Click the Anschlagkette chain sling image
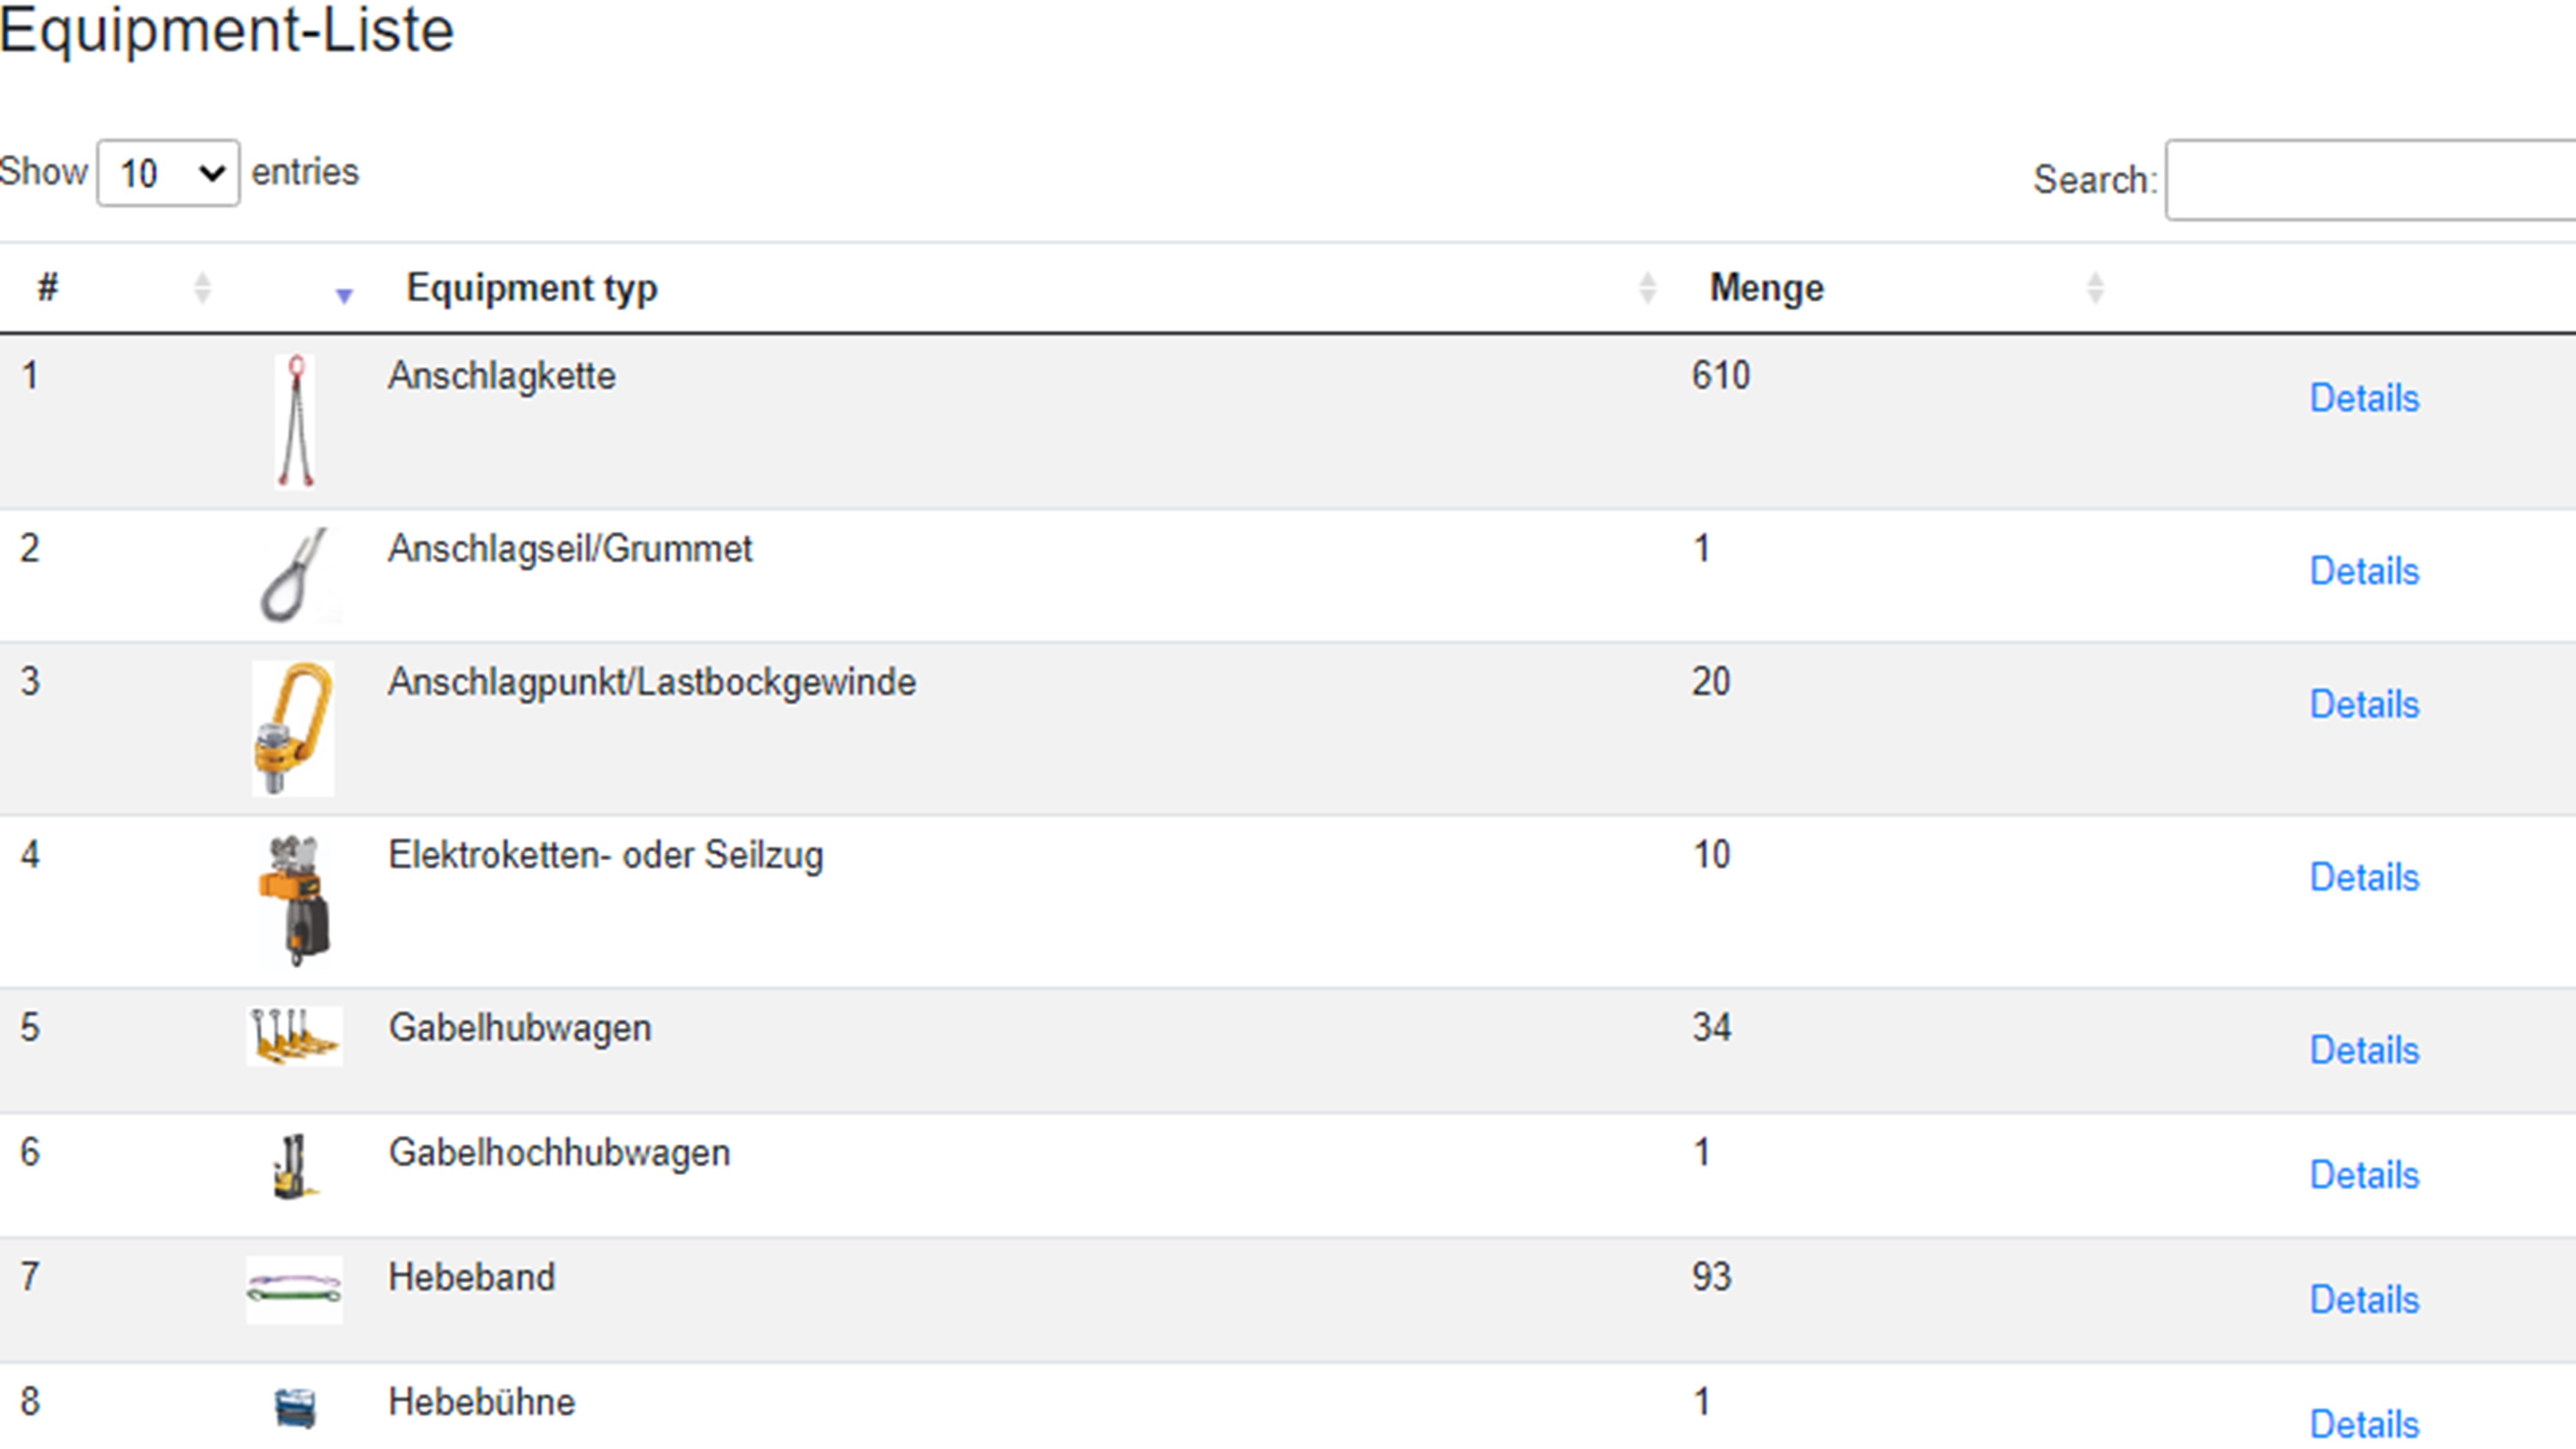 (x=295, y=421)
